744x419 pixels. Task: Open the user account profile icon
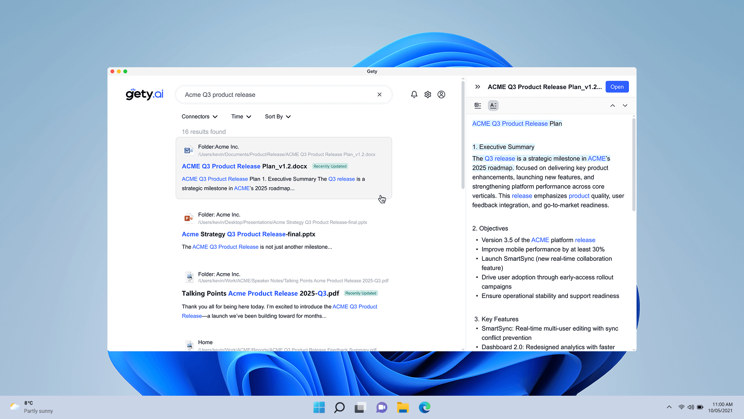[x=441, y=95]
